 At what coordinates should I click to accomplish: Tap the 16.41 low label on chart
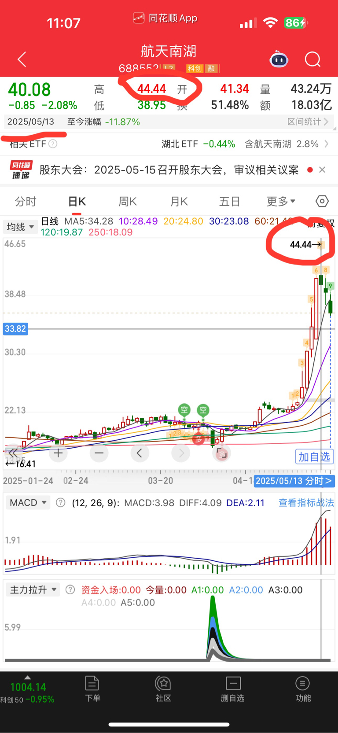(20, 464)
